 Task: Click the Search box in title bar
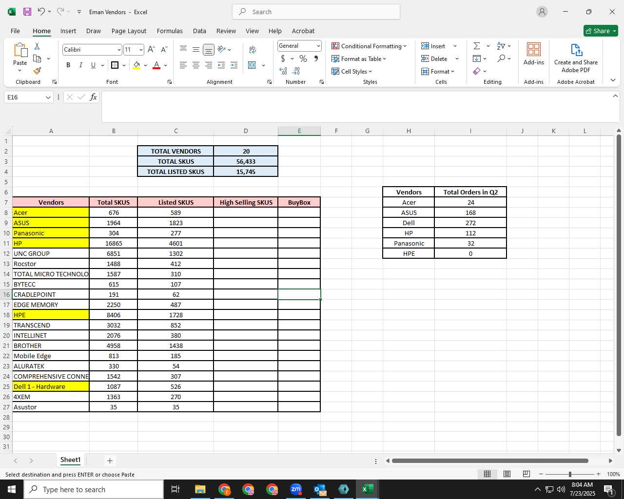pyautogui.click(x=316, y=12)
